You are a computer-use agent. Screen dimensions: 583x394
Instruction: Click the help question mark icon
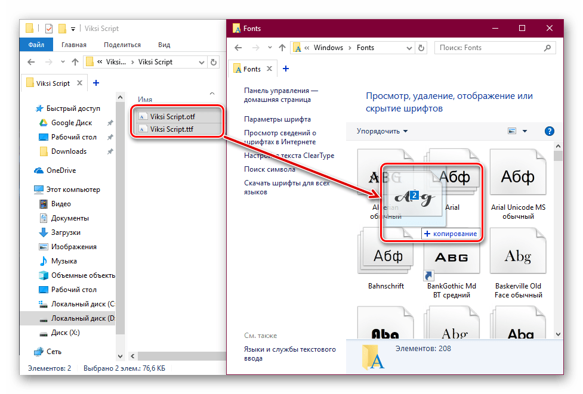coord(550,131)
